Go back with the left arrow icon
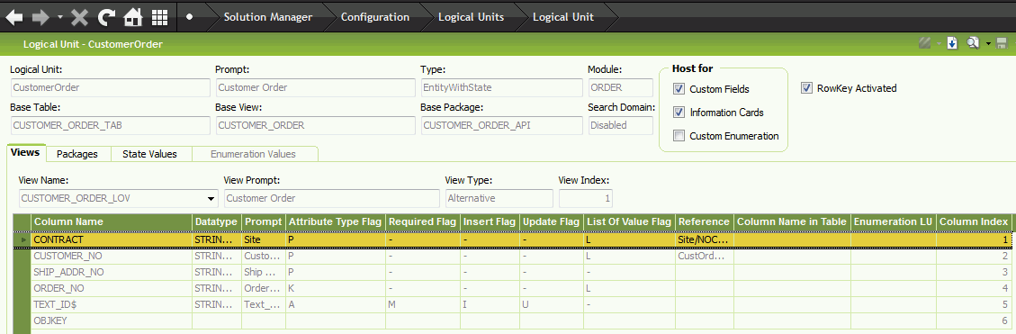Image resolution: width=1016 pixels, height=334 pixels. 15,17
